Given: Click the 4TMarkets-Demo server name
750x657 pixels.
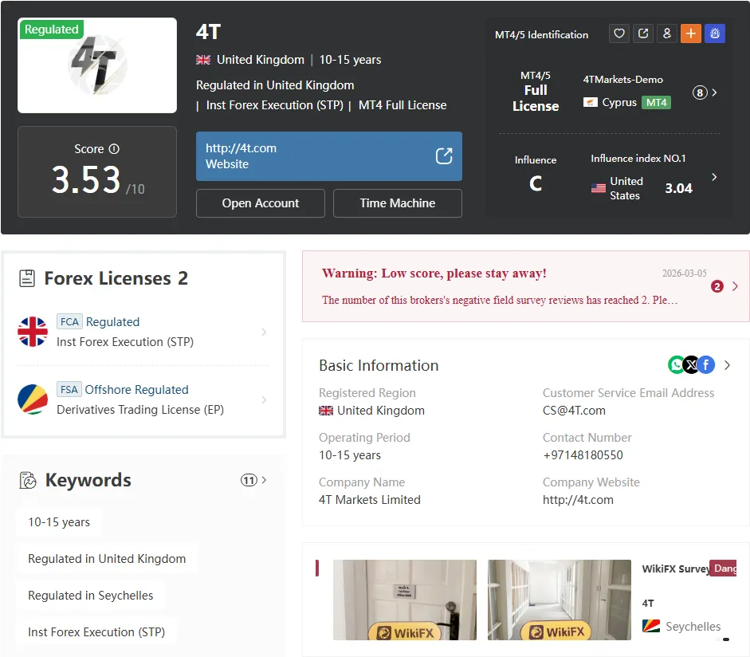Looking at the screenshot, I should (622, 80).
